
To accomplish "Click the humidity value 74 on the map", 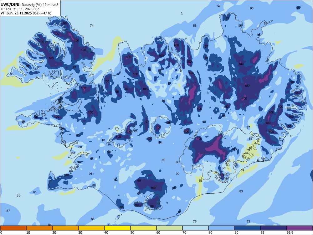I will click(92, 26).
